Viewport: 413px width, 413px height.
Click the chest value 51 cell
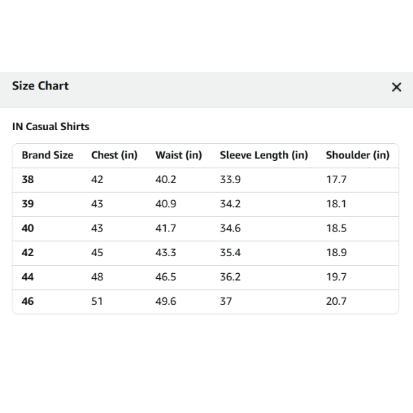(x=97, y=301)
